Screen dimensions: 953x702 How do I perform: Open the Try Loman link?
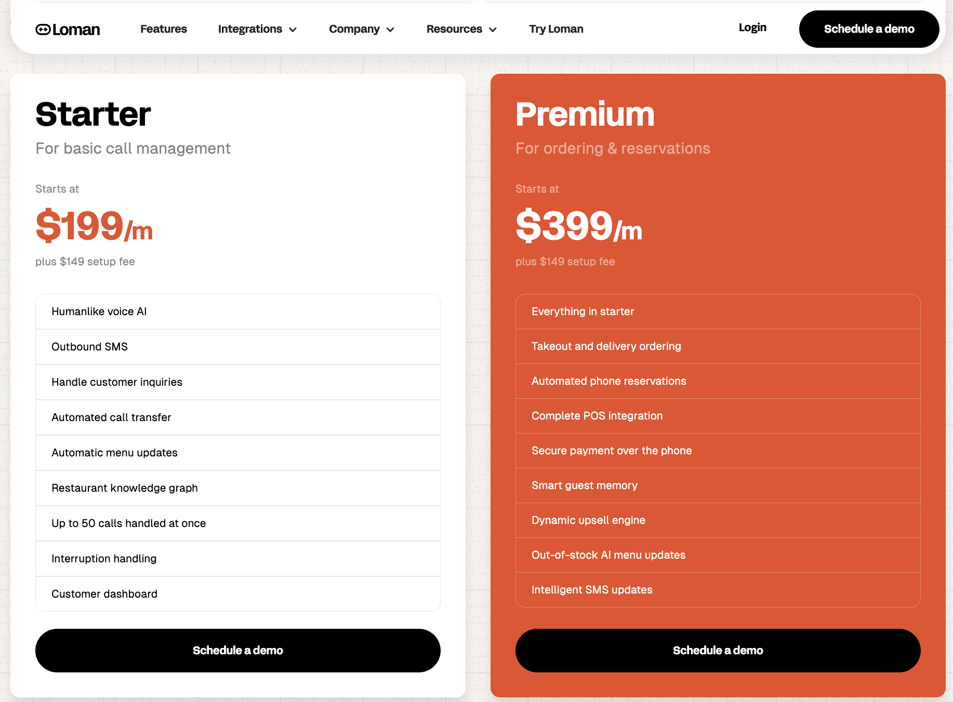pos(556,29)
